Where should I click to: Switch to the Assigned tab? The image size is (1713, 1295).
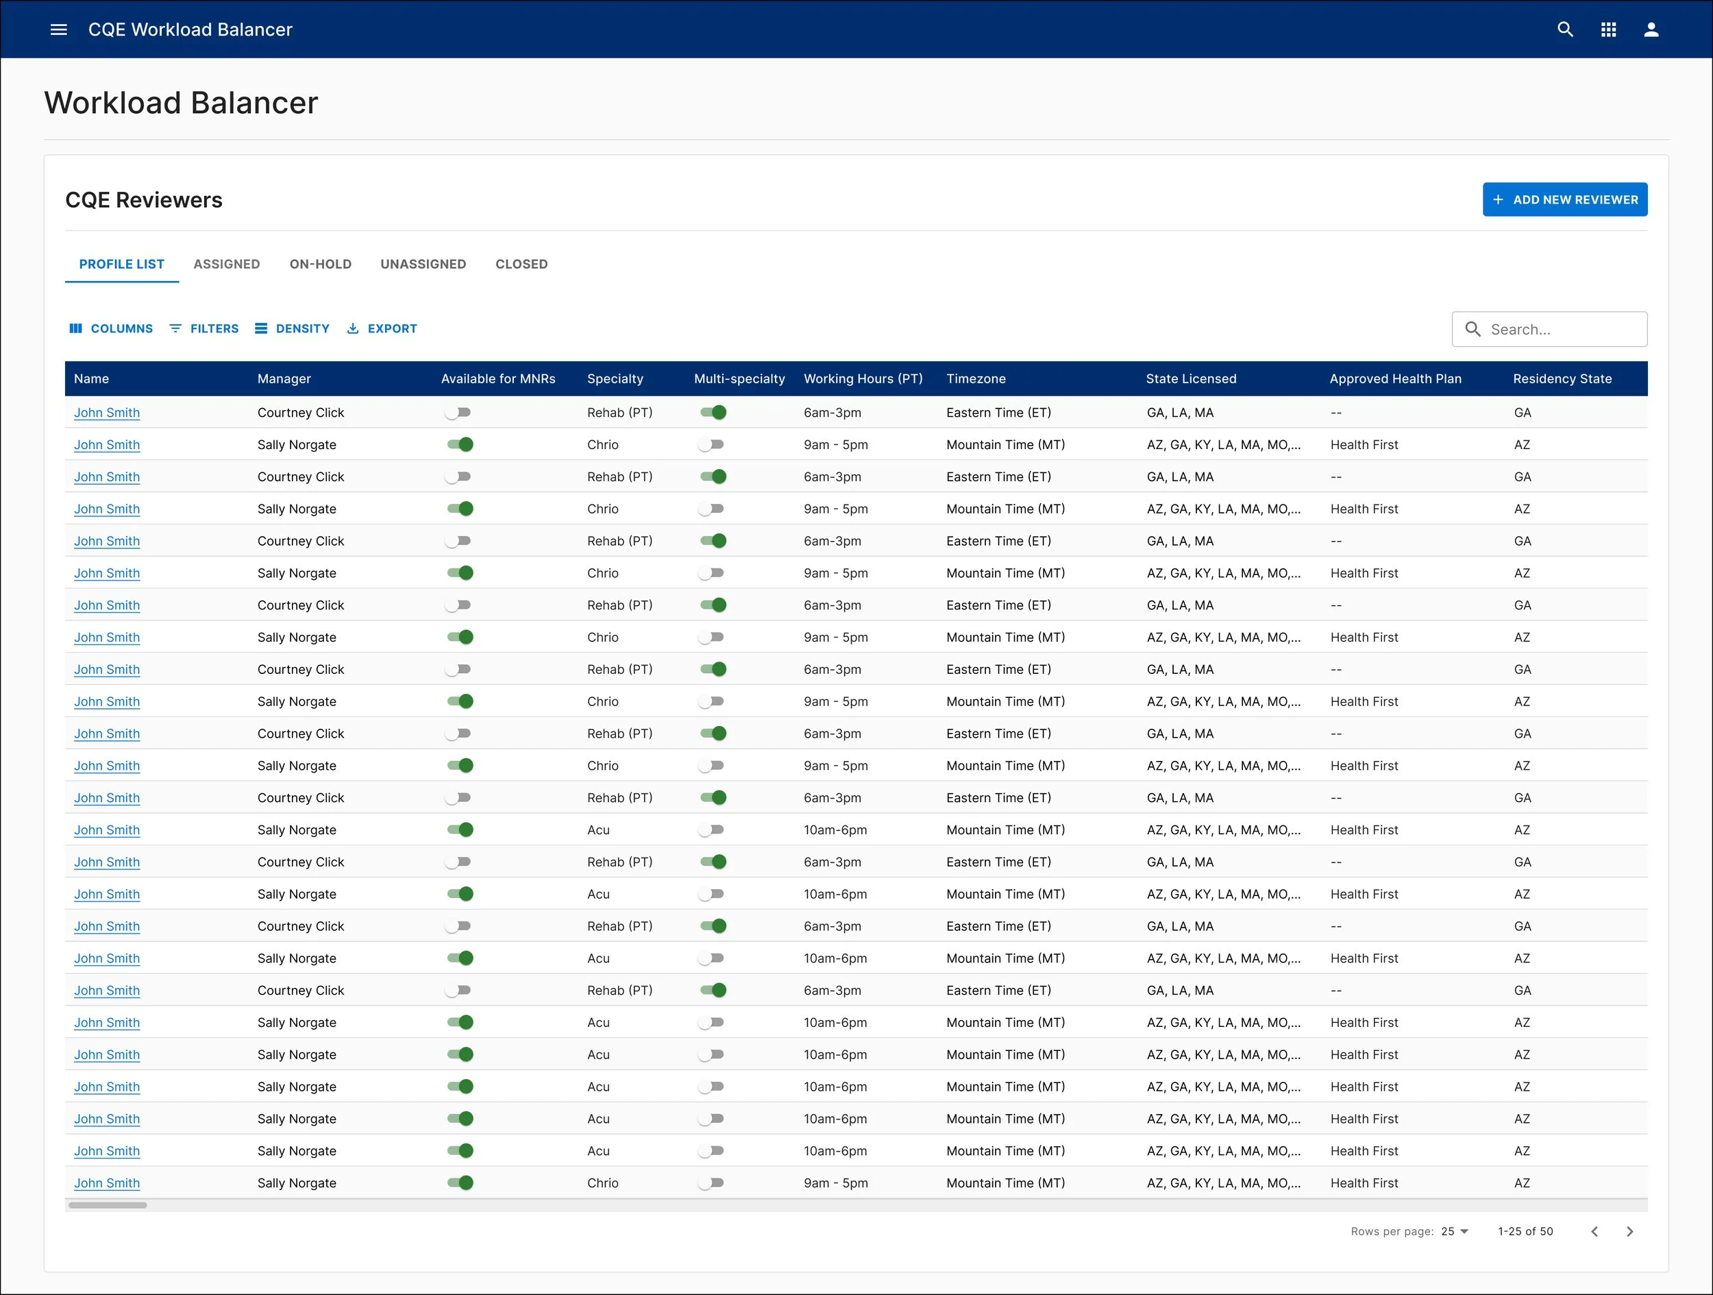[x=226, y=264]
